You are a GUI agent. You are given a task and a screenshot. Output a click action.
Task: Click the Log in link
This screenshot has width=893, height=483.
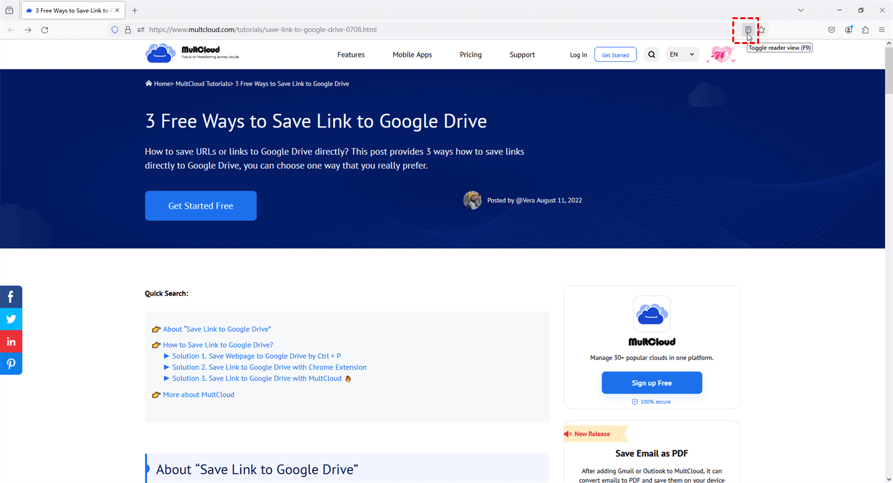pyautogui.click(x=579, y=55)
